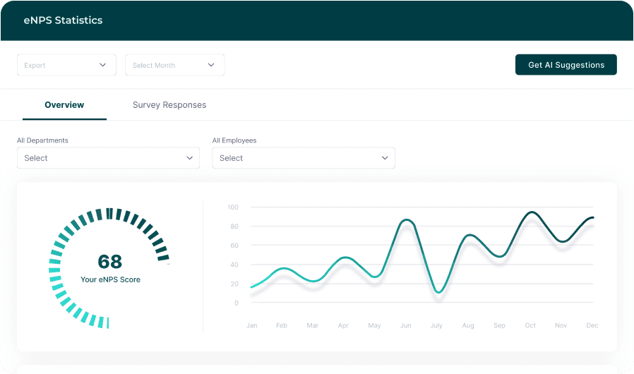Click the chevron arrow in Export dropdown
634x374 pixels.
[103, 65]
